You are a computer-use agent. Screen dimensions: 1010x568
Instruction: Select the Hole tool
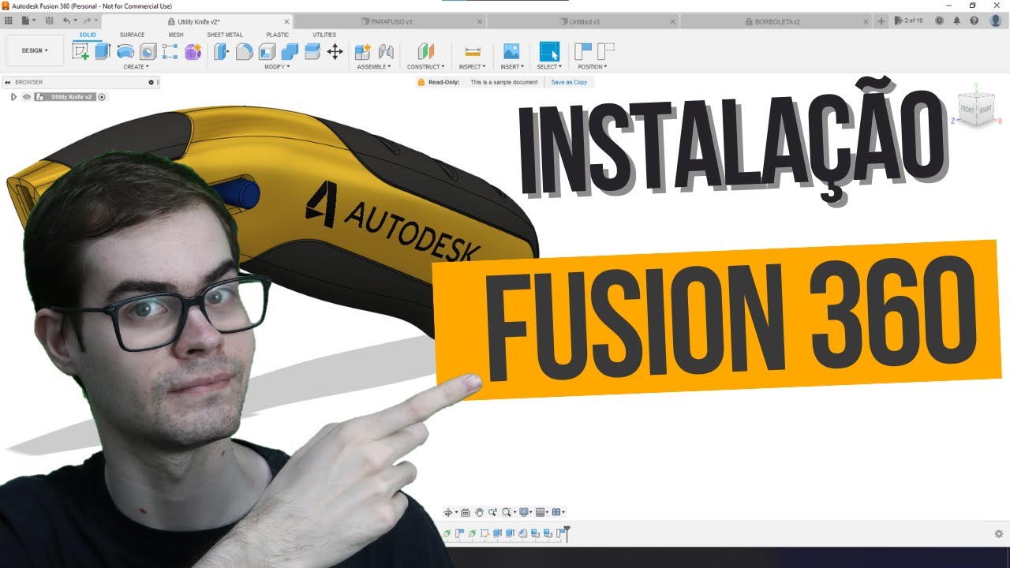point(148,52)
